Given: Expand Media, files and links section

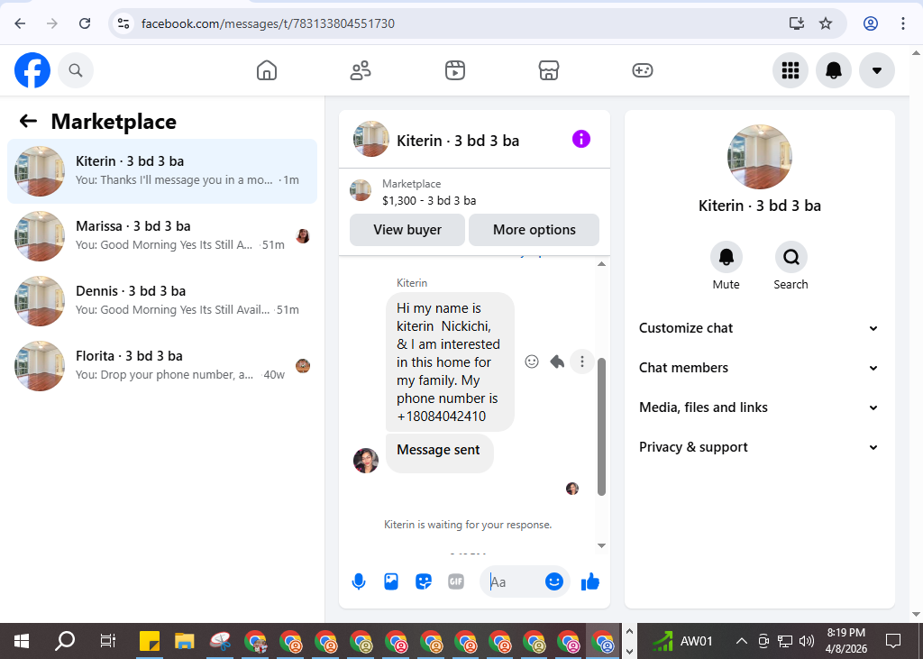Looking at the screenshot, I should tap(759, 407).
